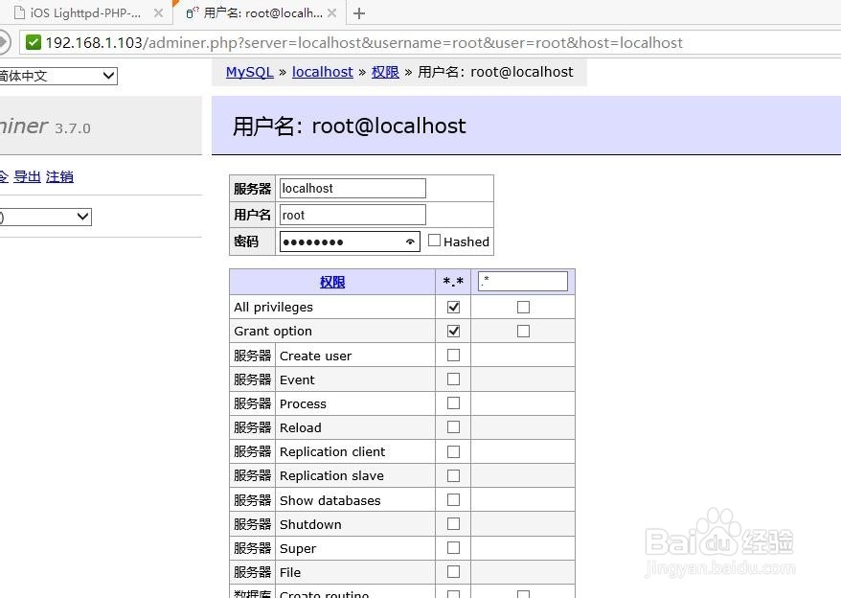Viewport: 841px width, 598px height.
Task: Click the page icon on the iOS Lighttpd tab
Action: click(x=19, y=12)
